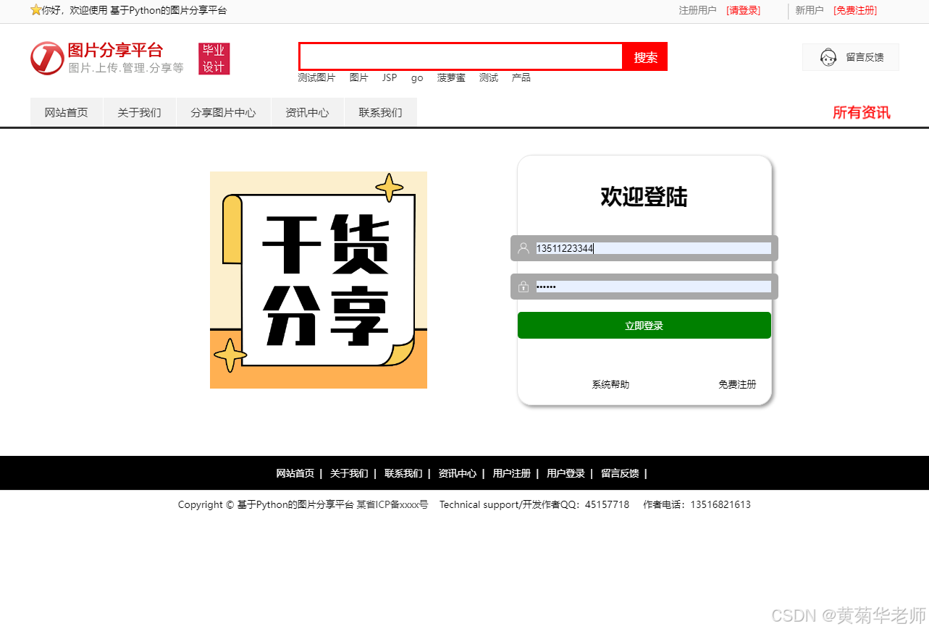Open the 关于我们 navigation item

(139, 112)
